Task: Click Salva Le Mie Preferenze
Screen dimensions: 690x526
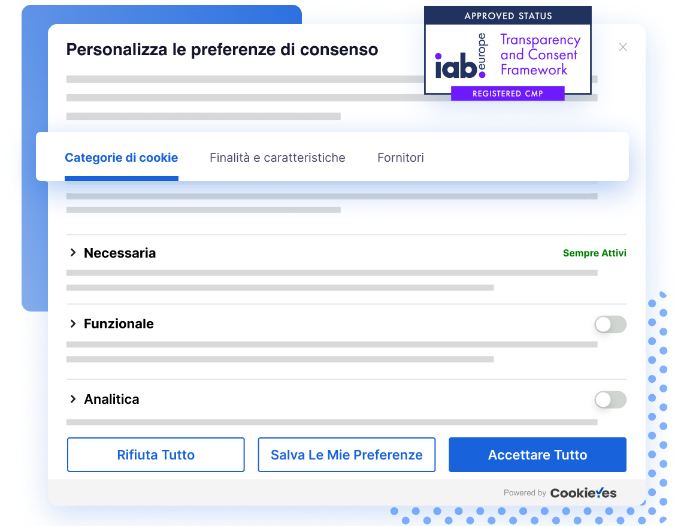Action: [346, 455]
